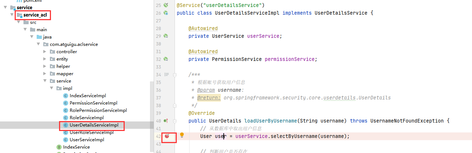Toggle rendered doc view icon on line 34
Image resolution: width=472 pixels, height=153 pixels.
click(167, 74)
